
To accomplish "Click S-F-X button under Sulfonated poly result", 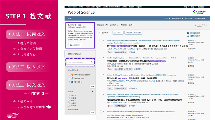I will [110, 52].
